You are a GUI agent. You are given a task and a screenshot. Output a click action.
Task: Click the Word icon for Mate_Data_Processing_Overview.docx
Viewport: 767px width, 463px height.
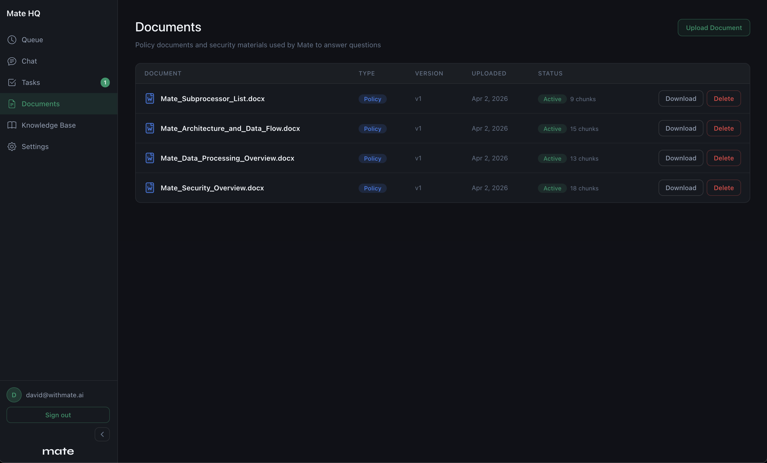(150, 158)
